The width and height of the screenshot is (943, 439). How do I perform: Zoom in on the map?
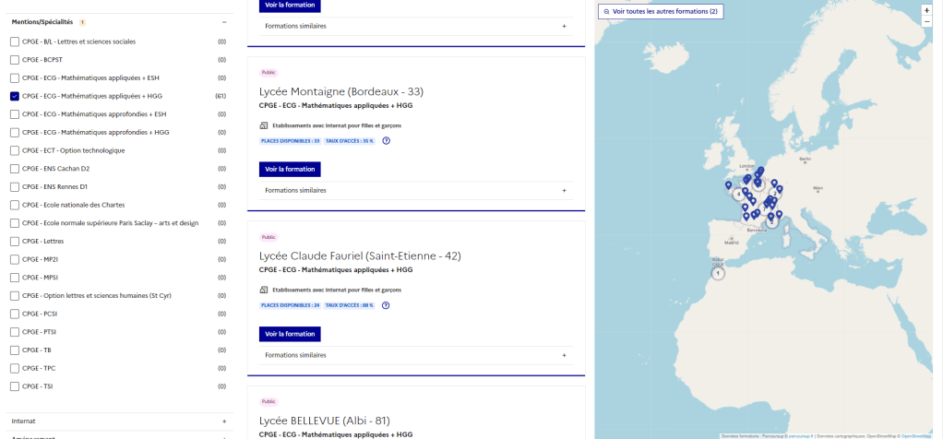[x=926, y=10]
